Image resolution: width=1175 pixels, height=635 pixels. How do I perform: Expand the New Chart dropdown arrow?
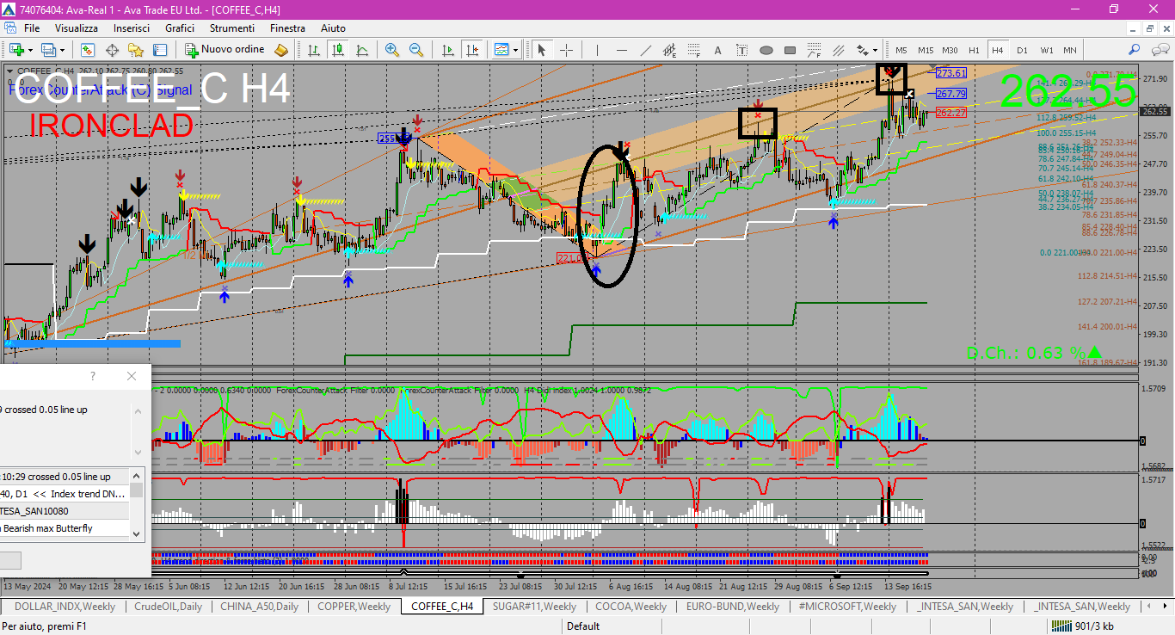(30, 50)
